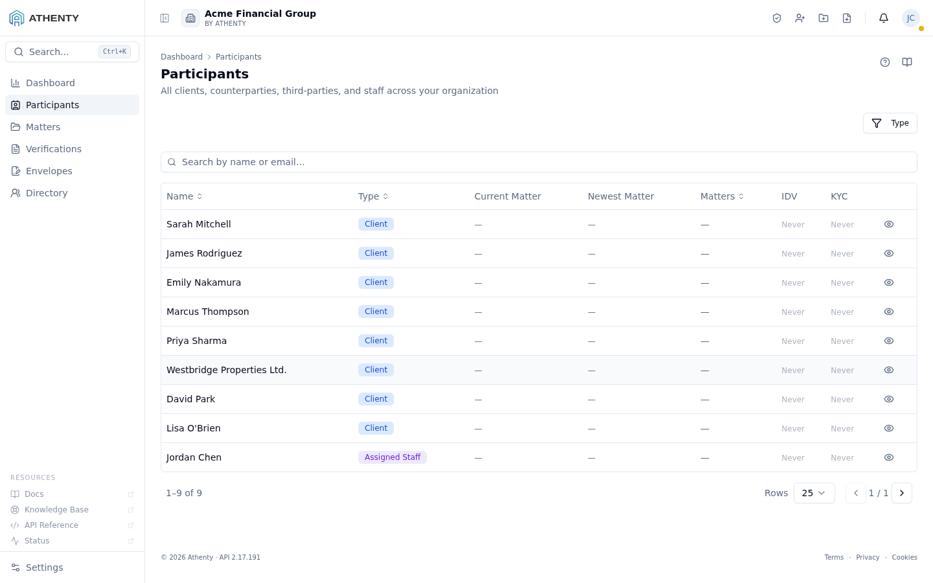Screen dimensions: 933x583
Task: Collapse the sidebar panel icon
Action: click(x=165, y=18)
